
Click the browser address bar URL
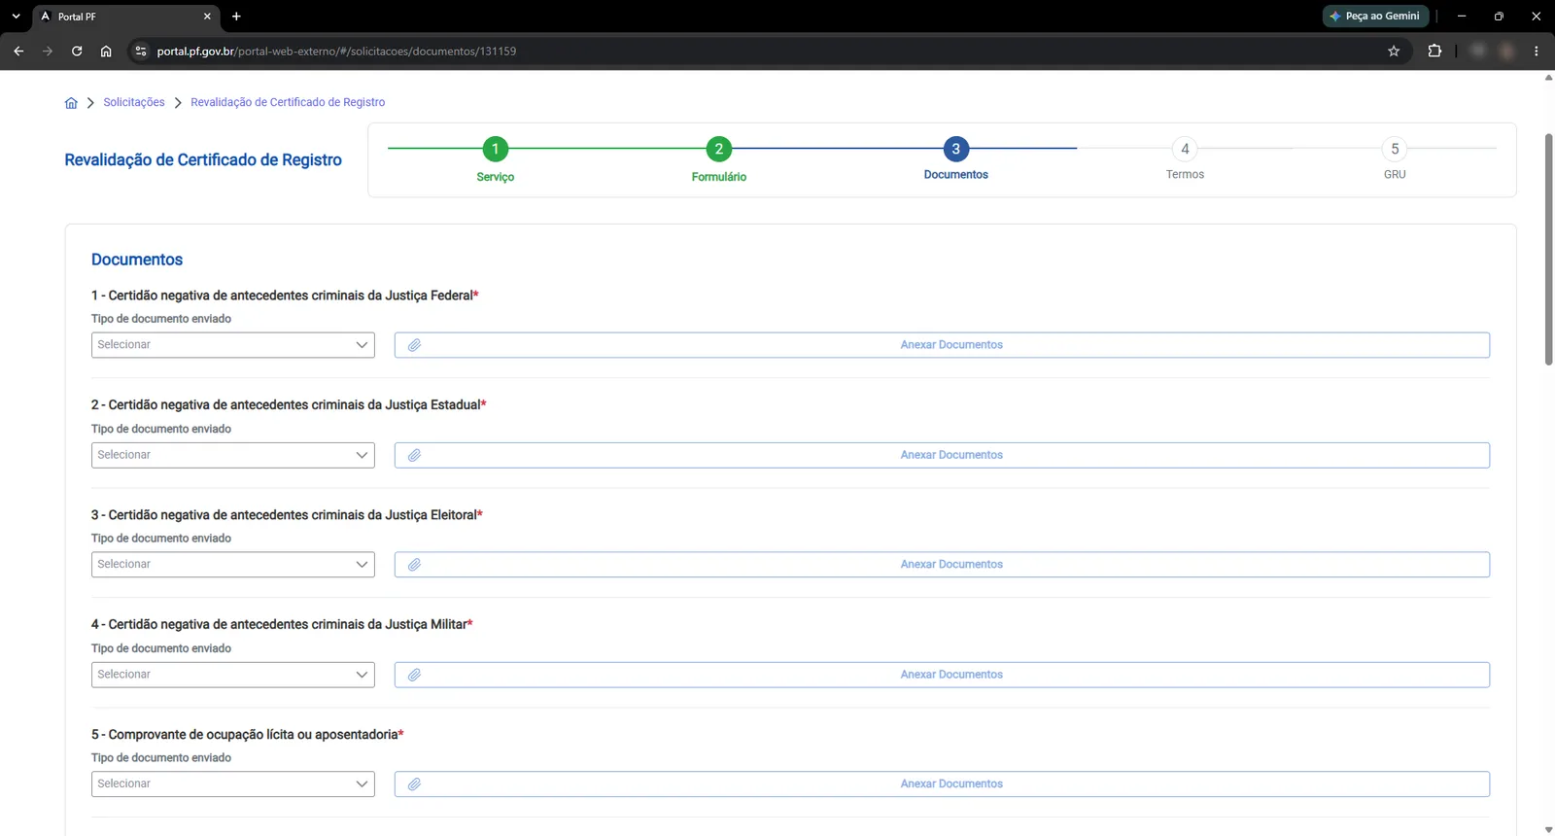336,52
